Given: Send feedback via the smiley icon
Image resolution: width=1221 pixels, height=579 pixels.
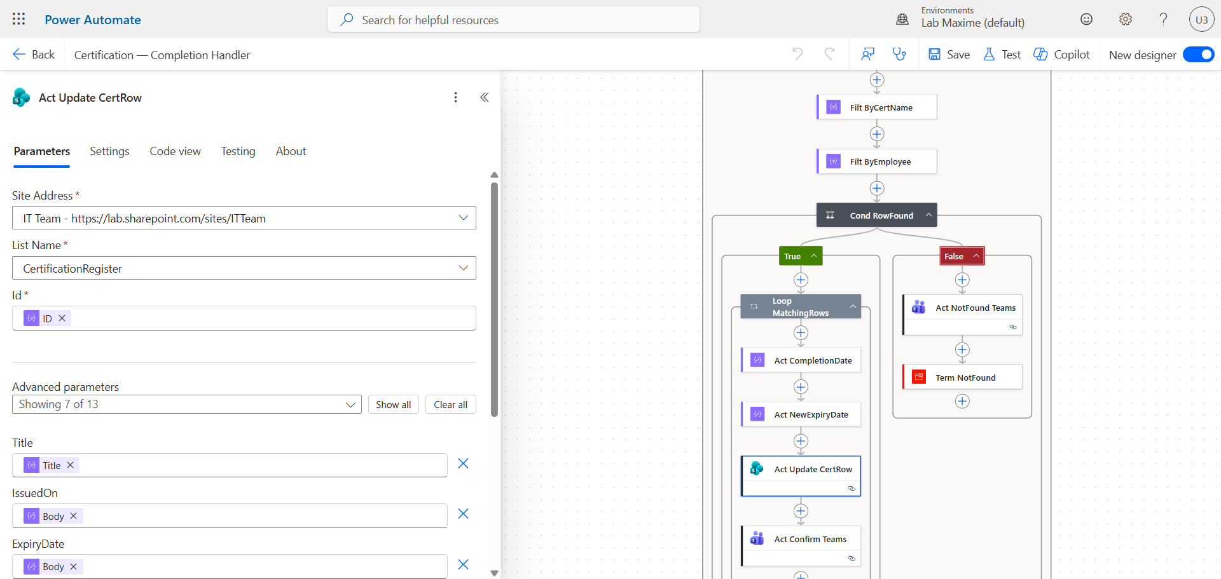Looking at the screenshot, I should 1087,19.
